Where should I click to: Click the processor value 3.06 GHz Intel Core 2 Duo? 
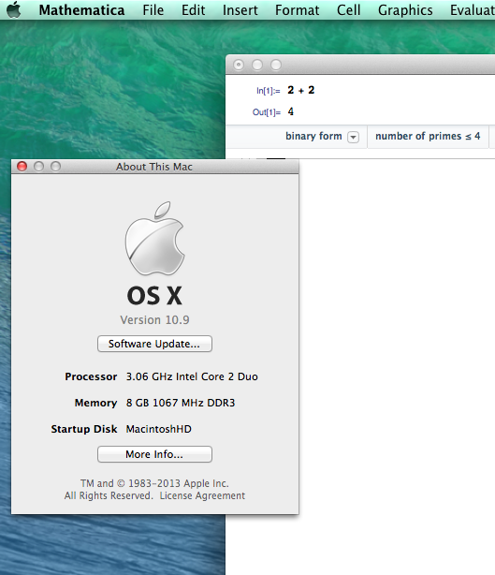[x=192, y=376]
